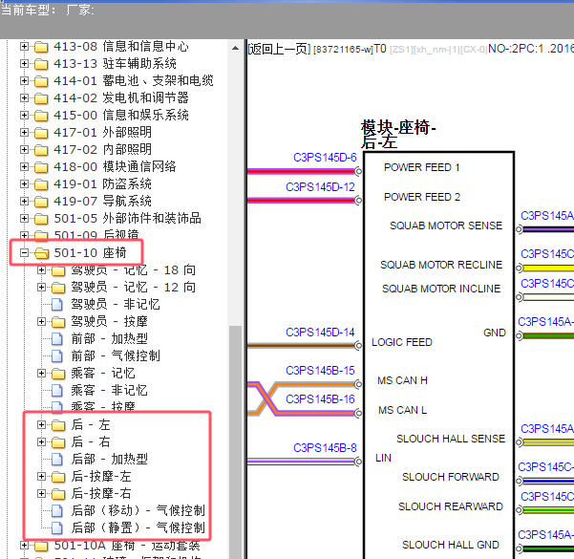This screenshot has width=574, height=559.
Task: Select the 414-02 发电机和调节器 tree item
Action: (x=121, y=97)
